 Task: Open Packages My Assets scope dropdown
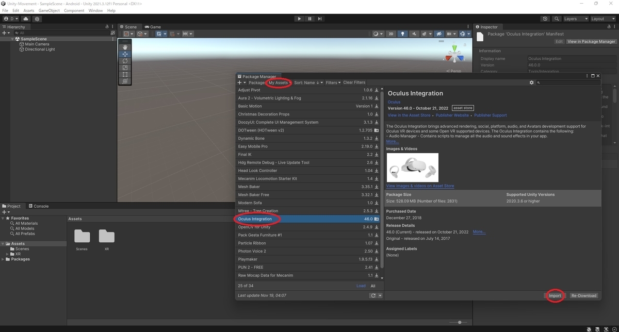pyautogui.click(x=271, y=82)
